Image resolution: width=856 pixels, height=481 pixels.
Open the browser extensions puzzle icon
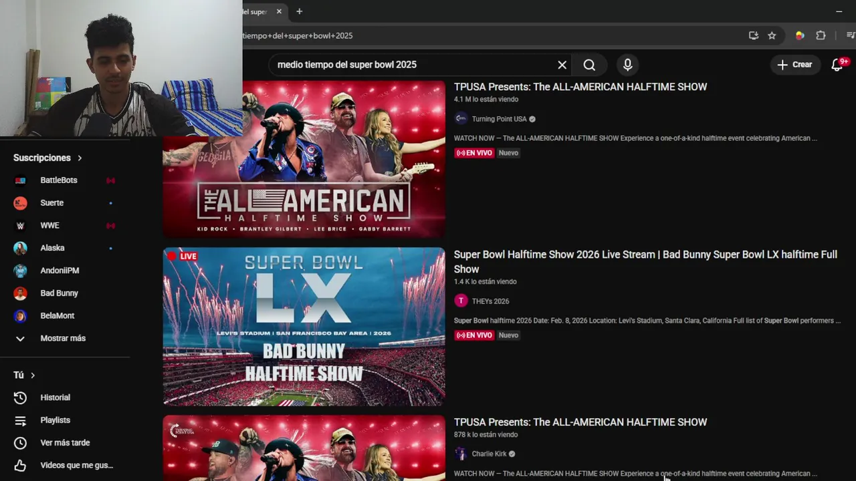(x=821, y=35)
